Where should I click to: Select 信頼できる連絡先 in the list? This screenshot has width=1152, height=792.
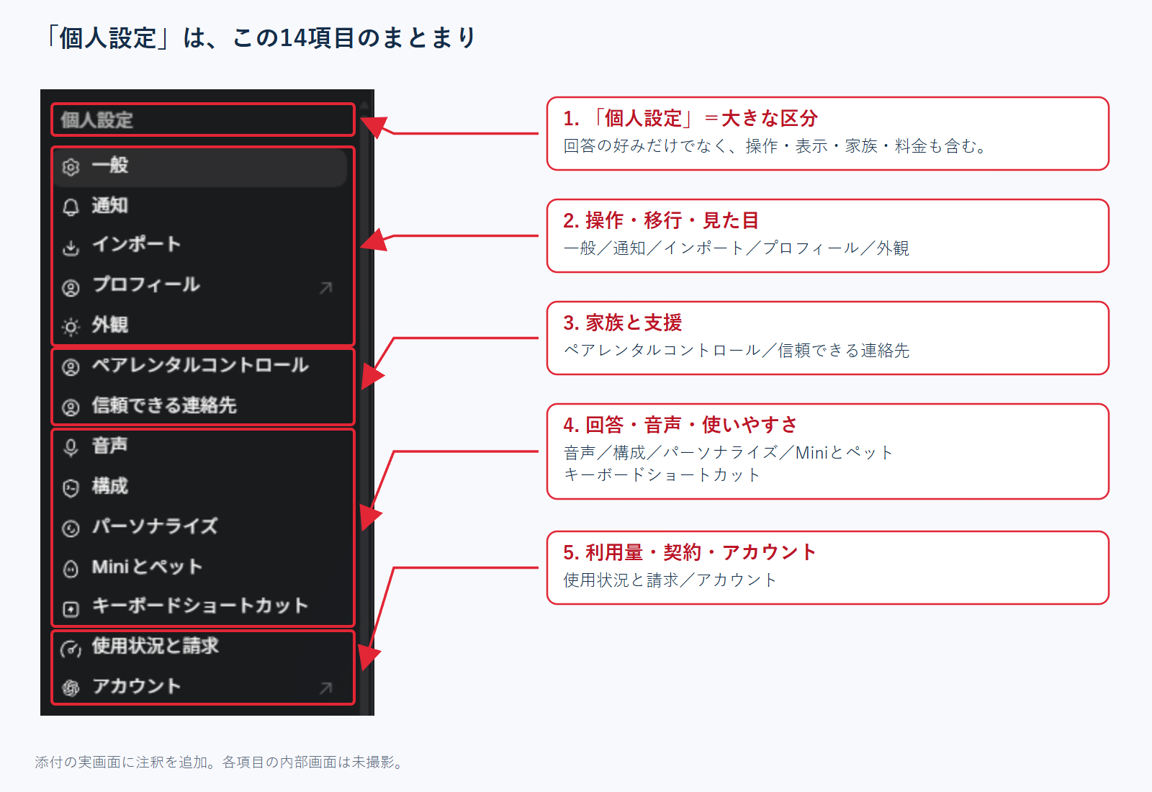click(200, 406)
